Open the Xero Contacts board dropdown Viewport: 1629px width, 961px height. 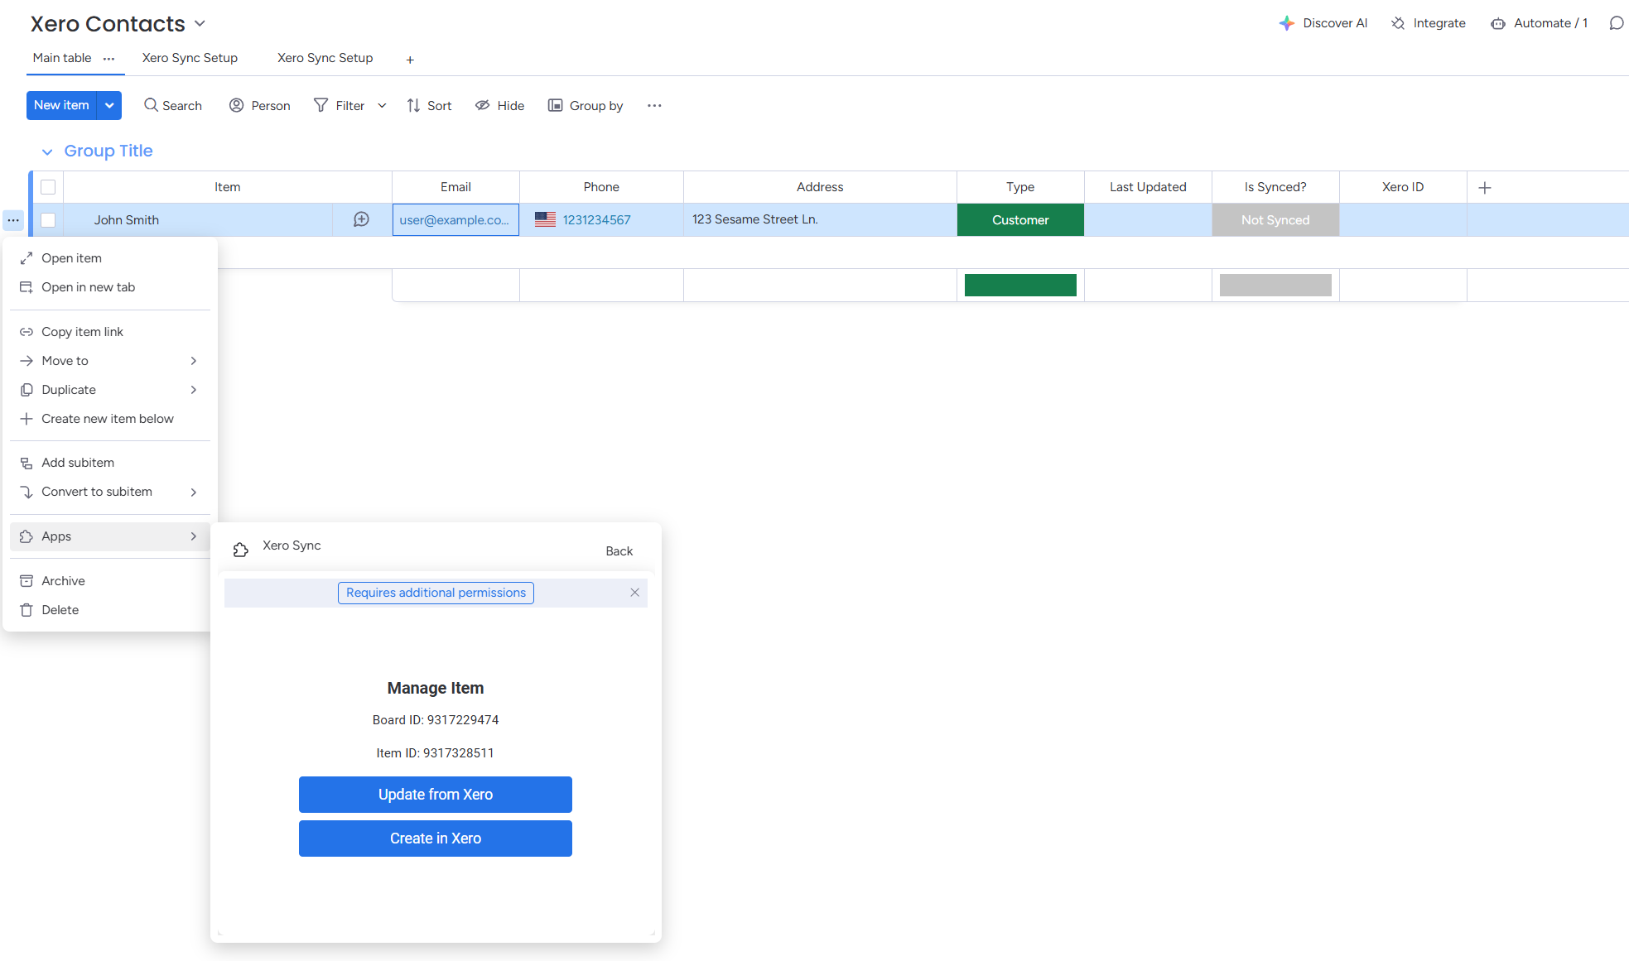199,23
